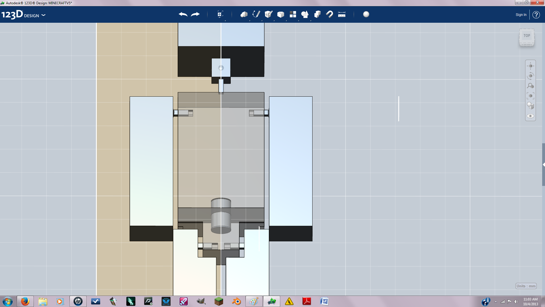The image size is (545, 307).
Task: Select the Measure ruler tool
Action: point(342,14)
